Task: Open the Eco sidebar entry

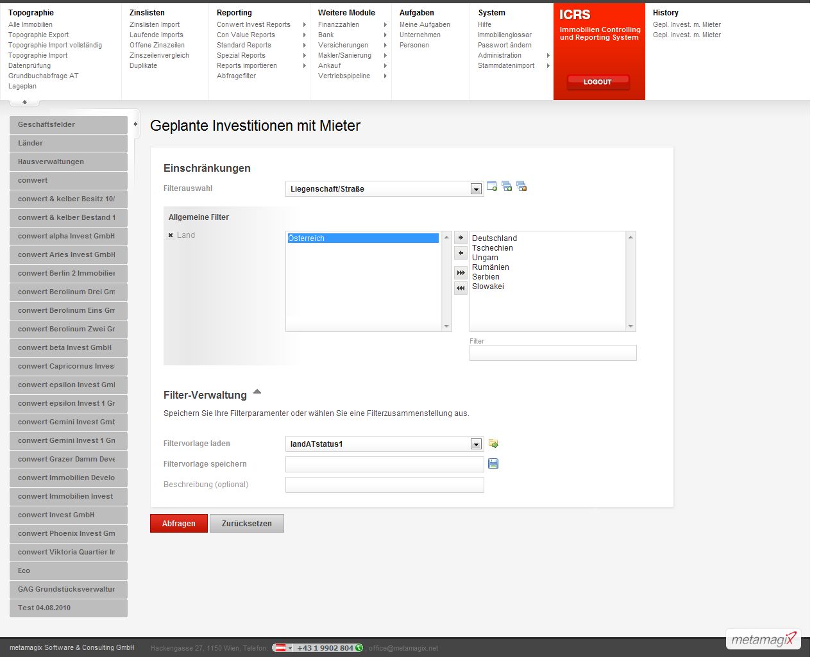Action: 69,570
